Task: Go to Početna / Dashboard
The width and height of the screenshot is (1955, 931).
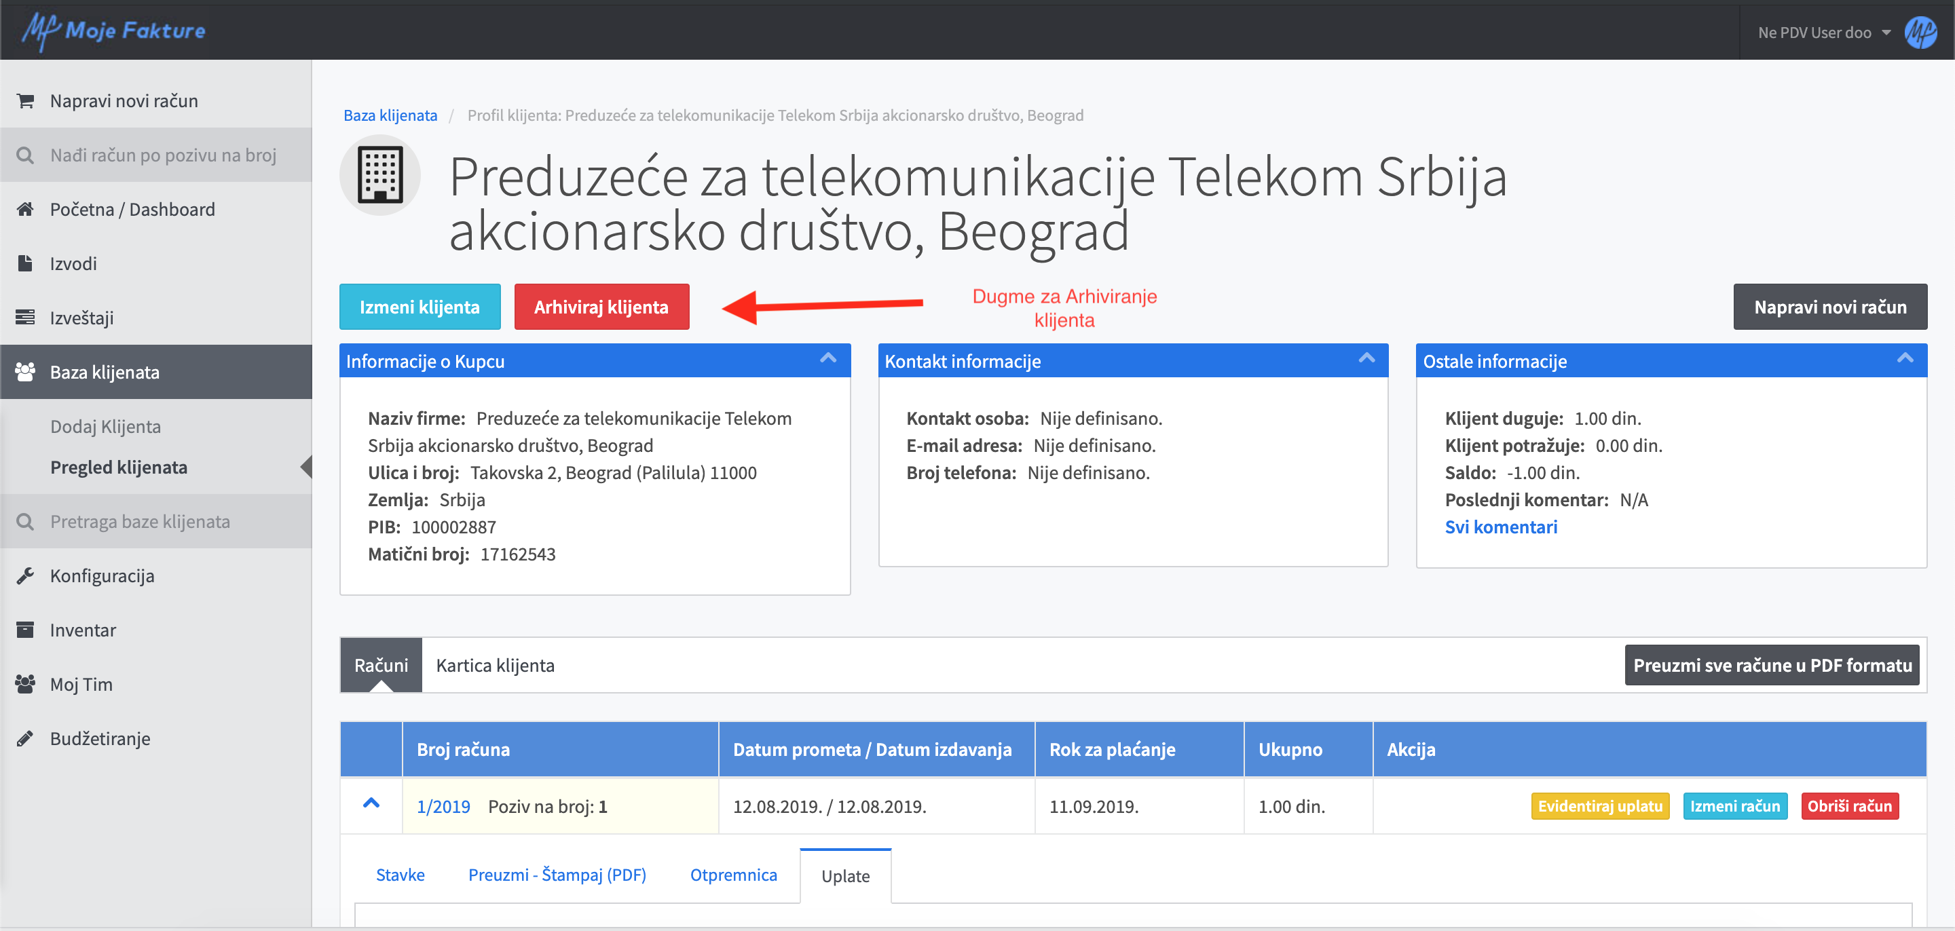Action: (x=155, y=208)
